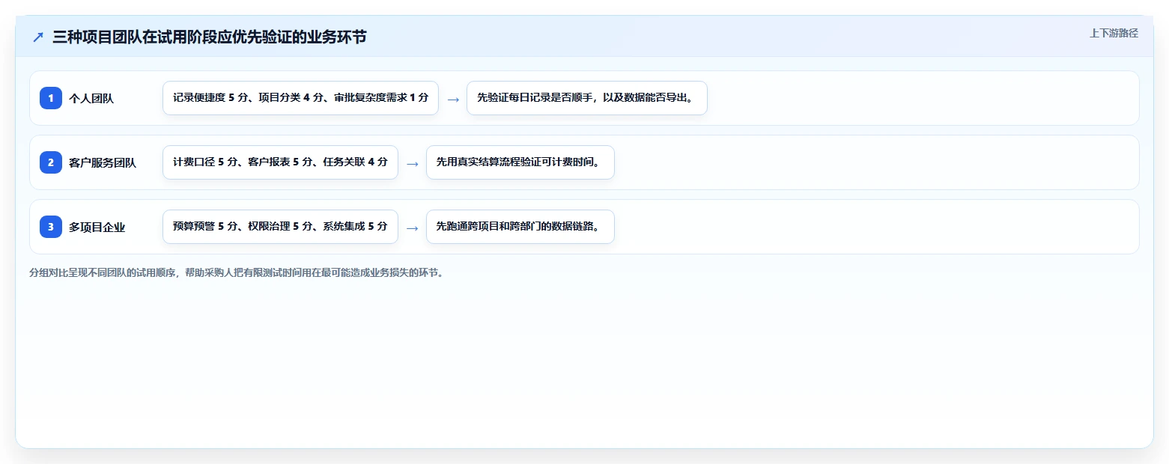Click the 上下游路径 label
Image resolution: width=1169 pixels, height=464 pixels.
click(x=1114, y=33)
